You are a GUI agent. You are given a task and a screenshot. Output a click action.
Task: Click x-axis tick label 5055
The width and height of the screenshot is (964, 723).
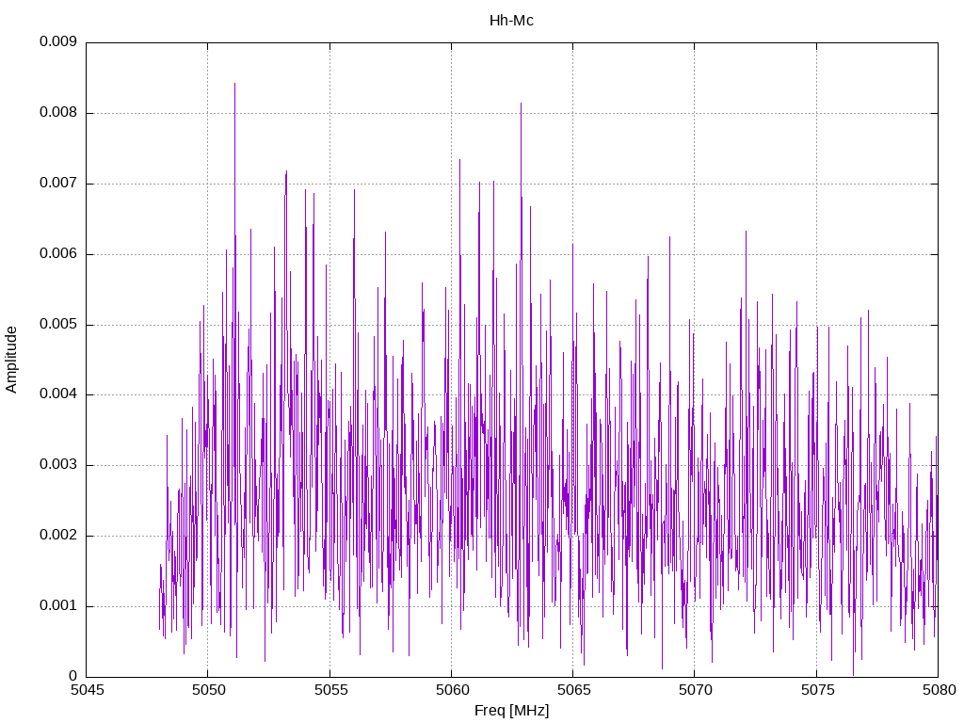pyautogui.click(x=330, y=690)
